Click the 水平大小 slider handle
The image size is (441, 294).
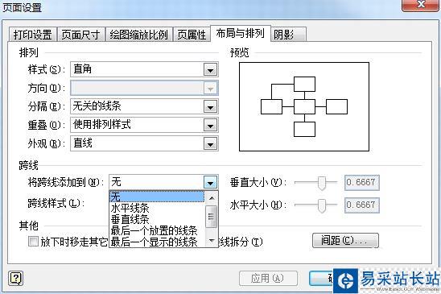[x=321, y=206]
